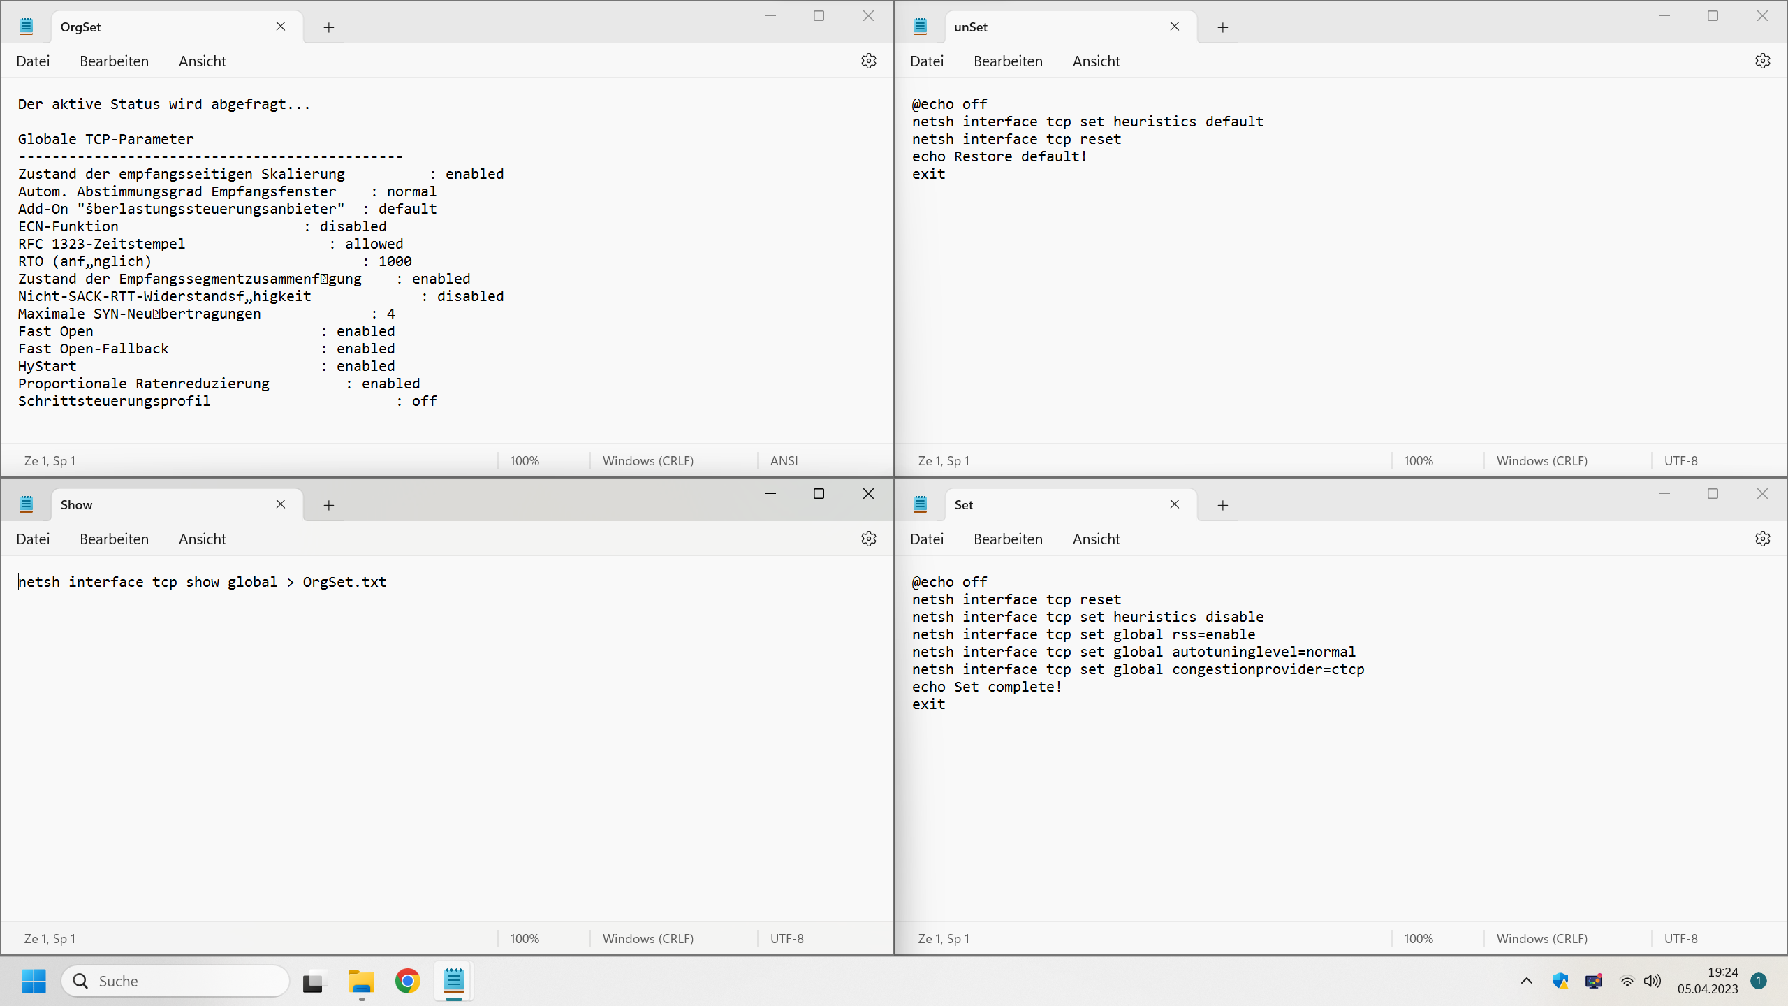Add new tab in OrgSet window

tap(328, 27)
